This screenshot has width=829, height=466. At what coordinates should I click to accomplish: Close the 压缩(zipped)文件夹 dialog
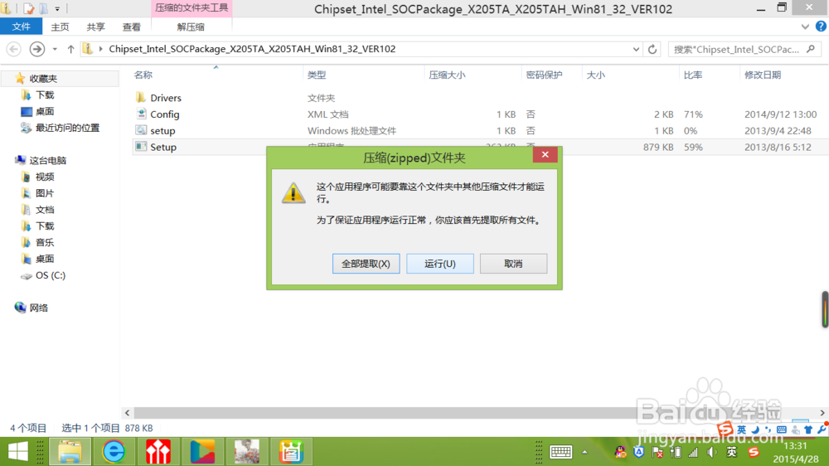point(545,154)
